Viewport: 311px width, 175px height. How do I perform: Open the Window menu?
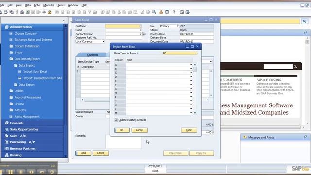(73, 5)
